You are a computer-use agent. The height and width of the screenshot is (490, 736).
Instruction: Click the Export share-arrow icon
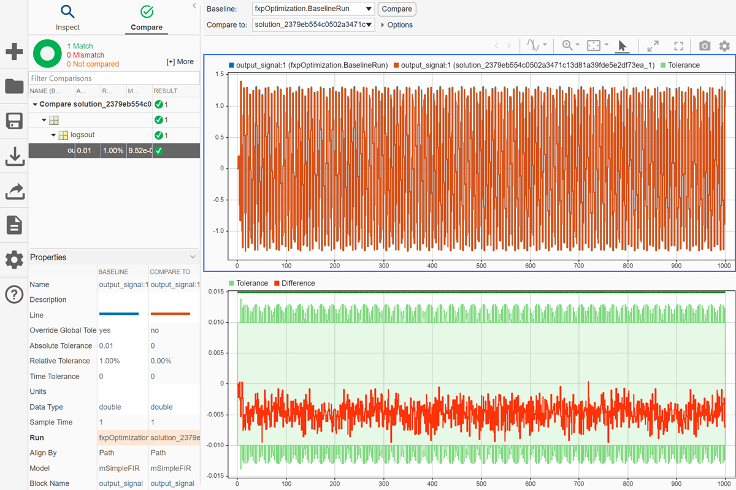(13, 191)
